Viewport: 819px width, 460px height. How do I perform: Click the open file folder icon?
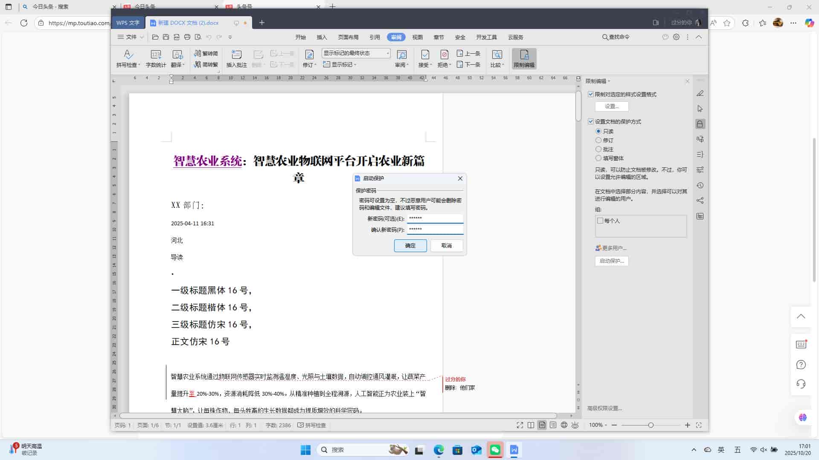pos(155,37)
